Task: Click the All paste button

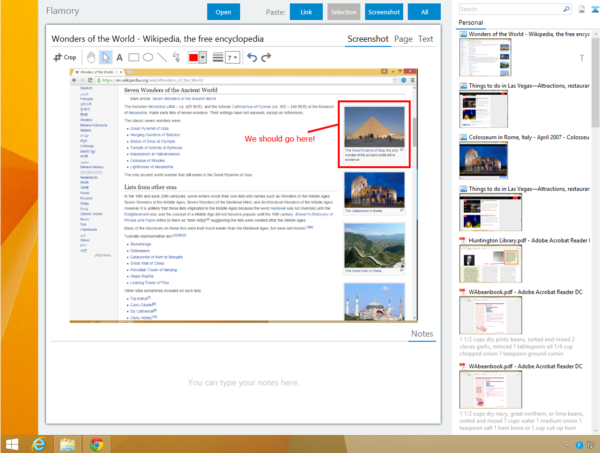Action: [x=424, y=12]
